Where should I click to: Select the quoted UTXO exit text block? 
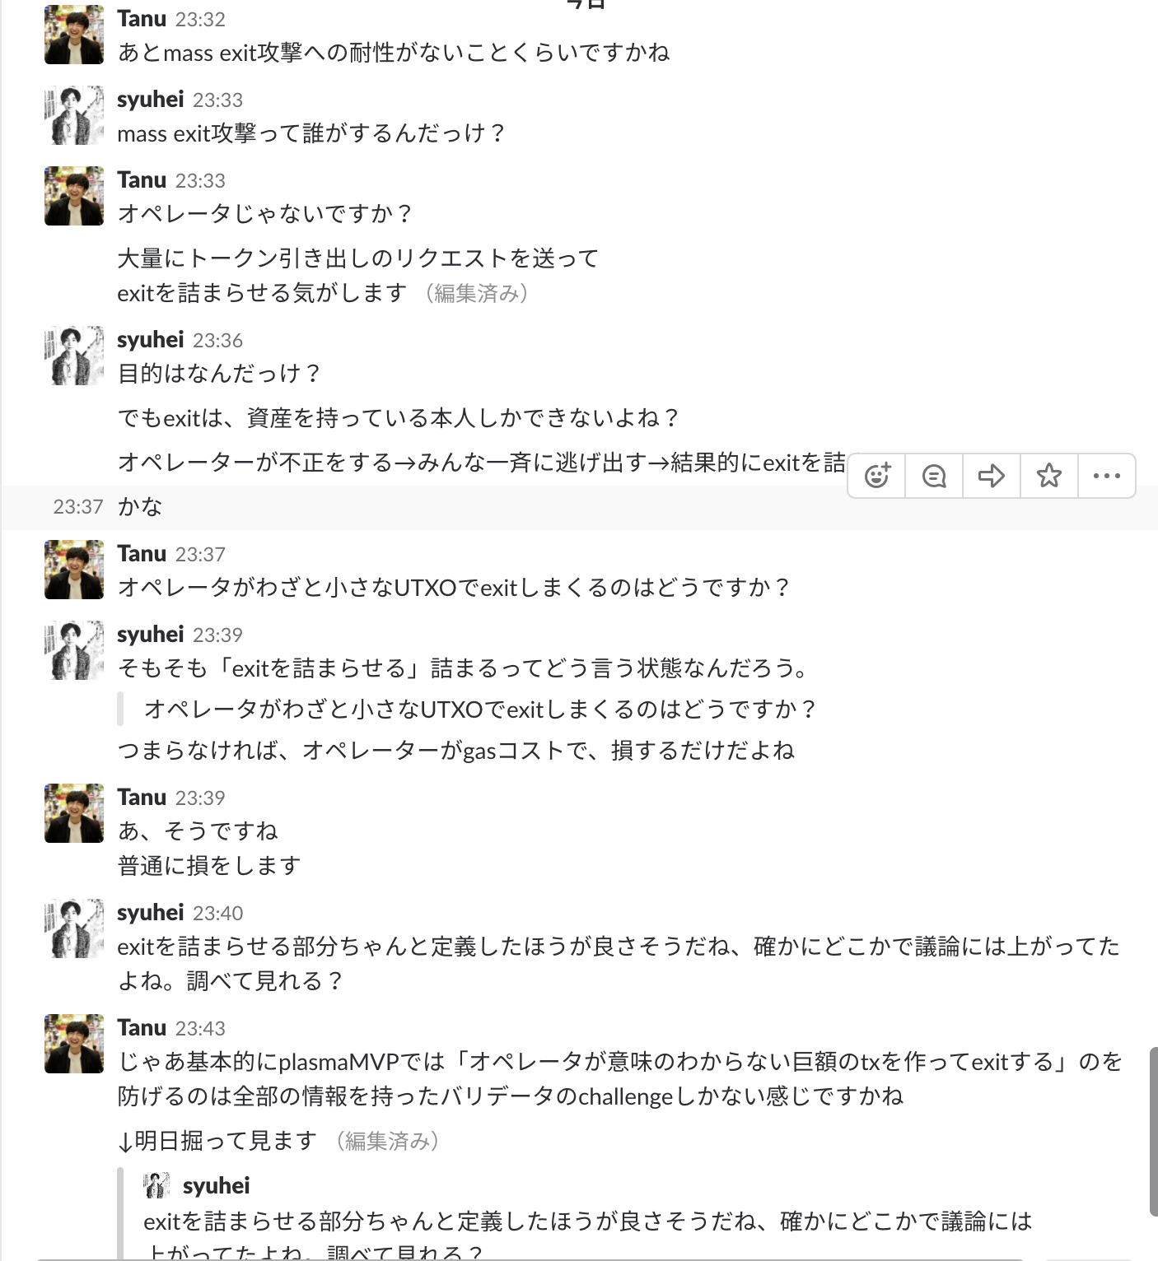tap(480, 709)
